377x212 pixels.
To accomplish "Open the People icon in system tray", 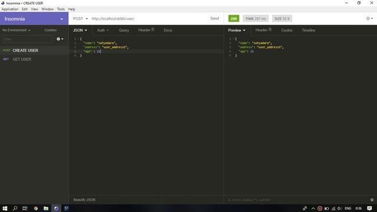I will click(305, 208).
